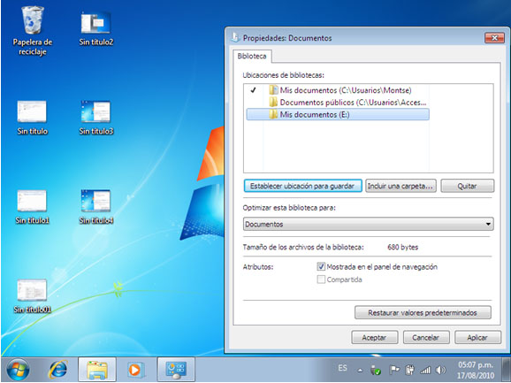511x383 pixels.
Task: Select Mis documentos (E:) in the list
Action: 338,115
